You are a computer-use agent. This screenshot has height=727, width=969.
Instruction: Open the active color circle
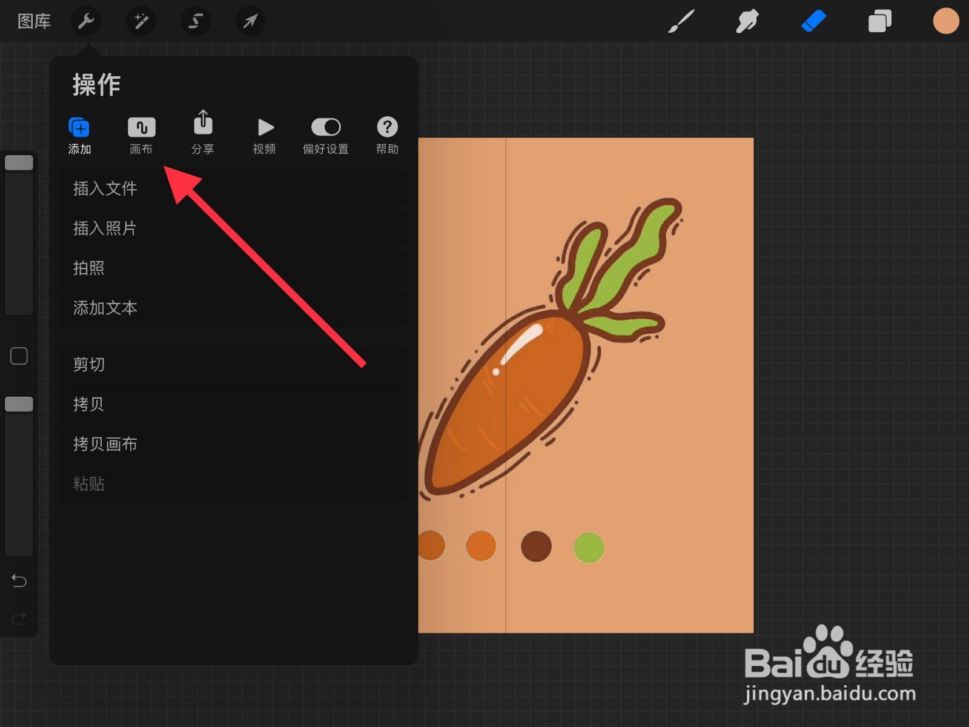click(x=945, y=21)
